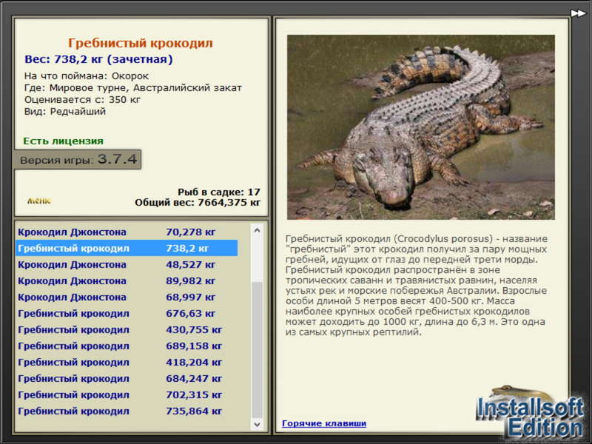
Task: Select Гребнистый крокодил 738,2 кг row
Action: click(127, 248)
